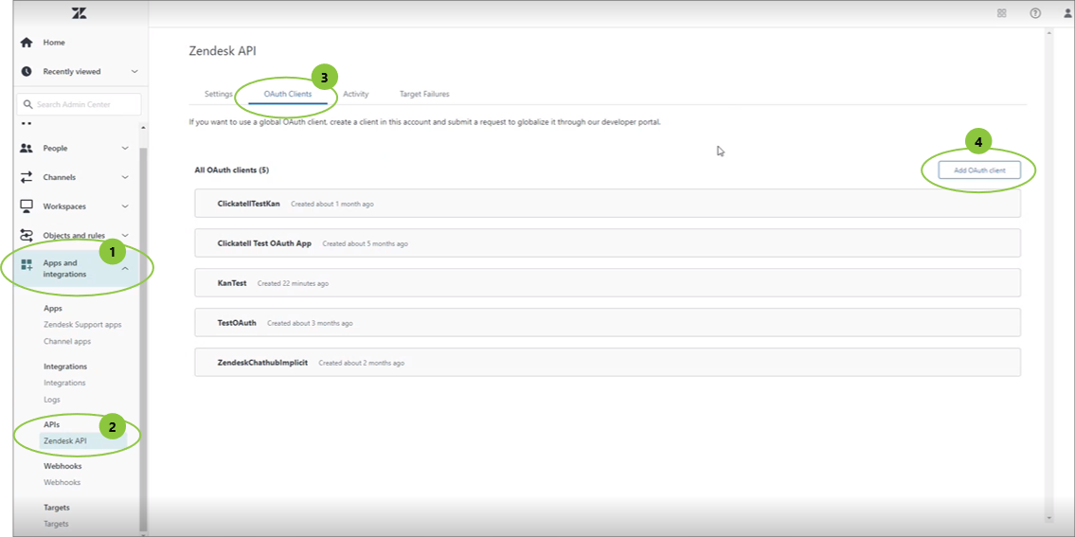Image resolution: width=1075 pixels, height=537 pixels.
Task: Click the Home house icon
Action: click(27, 43)
